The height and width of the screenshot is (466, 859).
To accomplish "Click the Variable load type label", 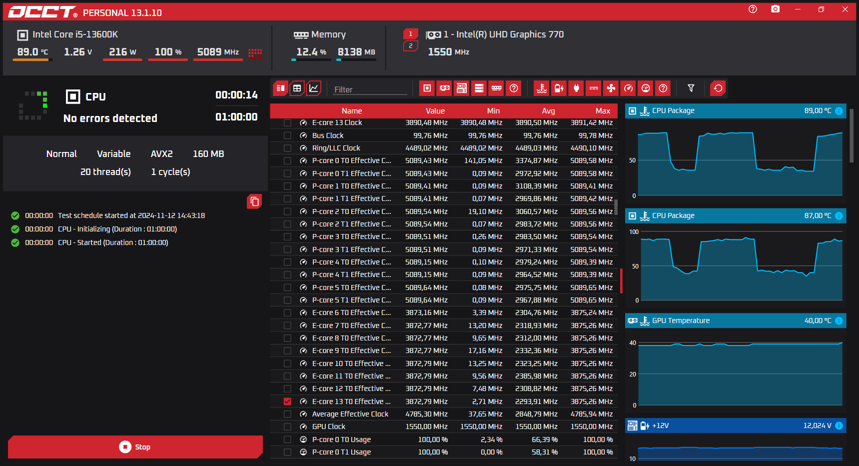I will 114,154.
